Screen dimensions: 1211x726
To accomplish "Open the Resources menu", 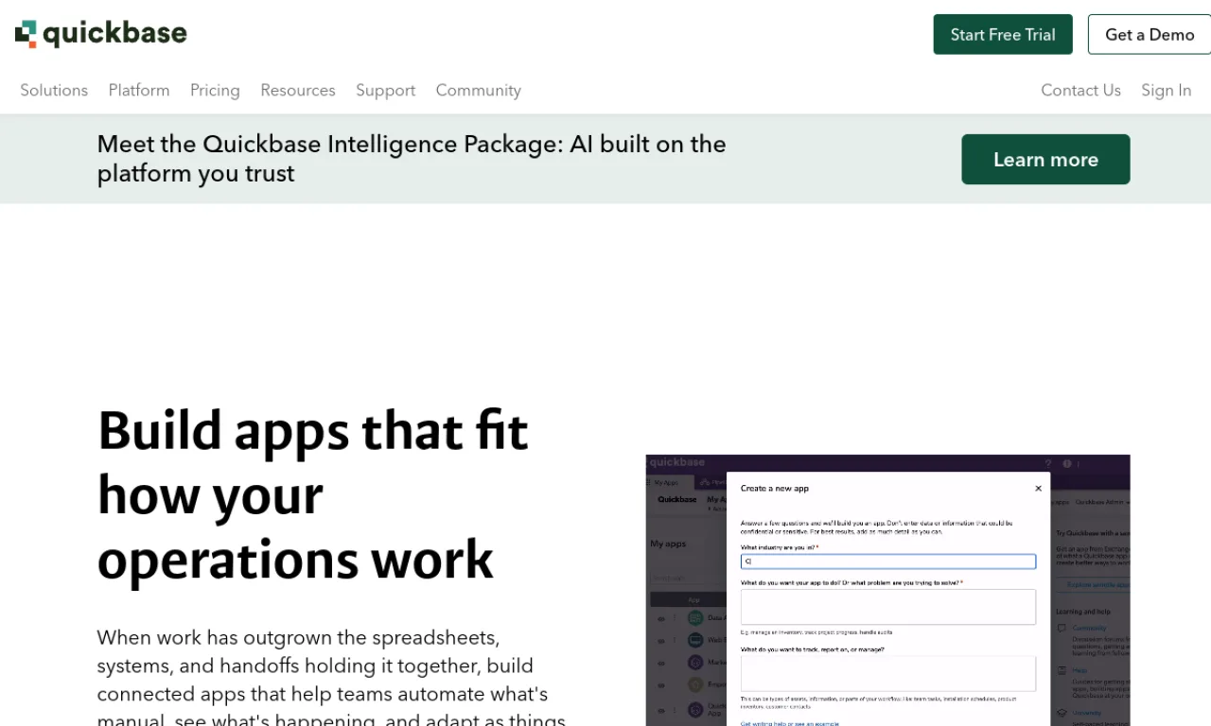I will [x=298, y=90].
